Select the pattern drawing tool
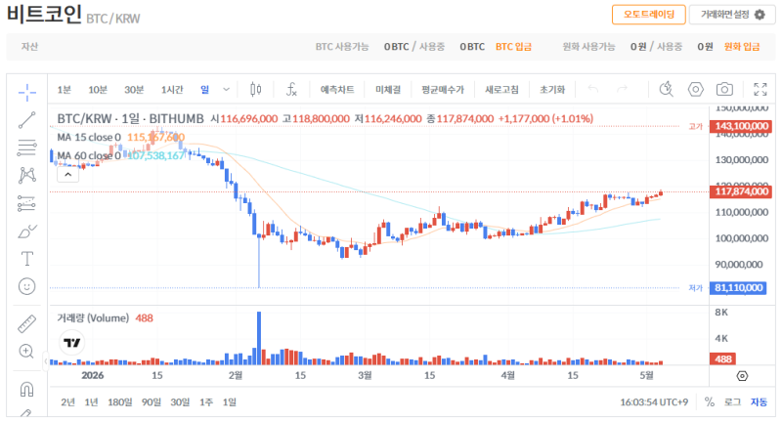Image resolution: width=782 pixels, height=421 pixels. (27, 175)
